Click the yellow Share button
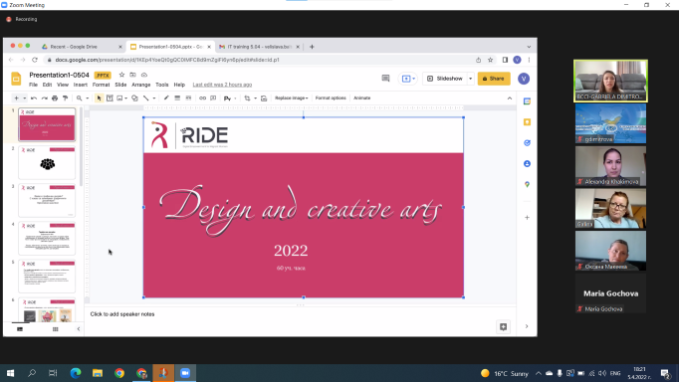The height and width of the screenshot is (382, 679). (494, 79)
